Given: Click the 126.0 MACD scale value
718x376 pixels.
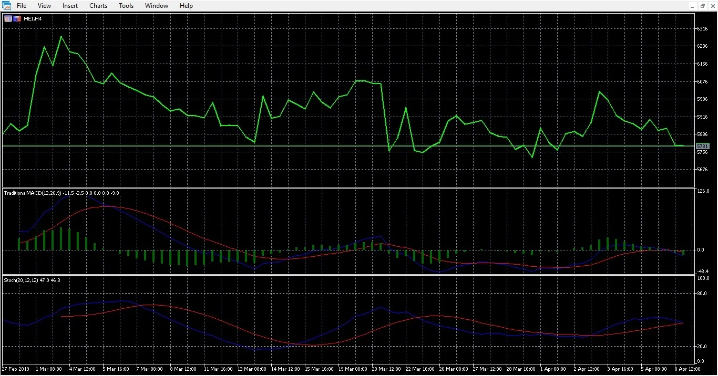Looking at the screenshot, I should (x=703, y=191).
